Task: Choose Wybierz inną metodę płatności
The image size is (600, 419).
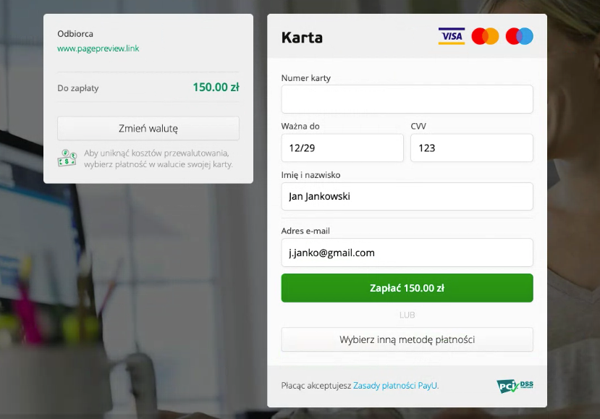Action: coord(407,339)
